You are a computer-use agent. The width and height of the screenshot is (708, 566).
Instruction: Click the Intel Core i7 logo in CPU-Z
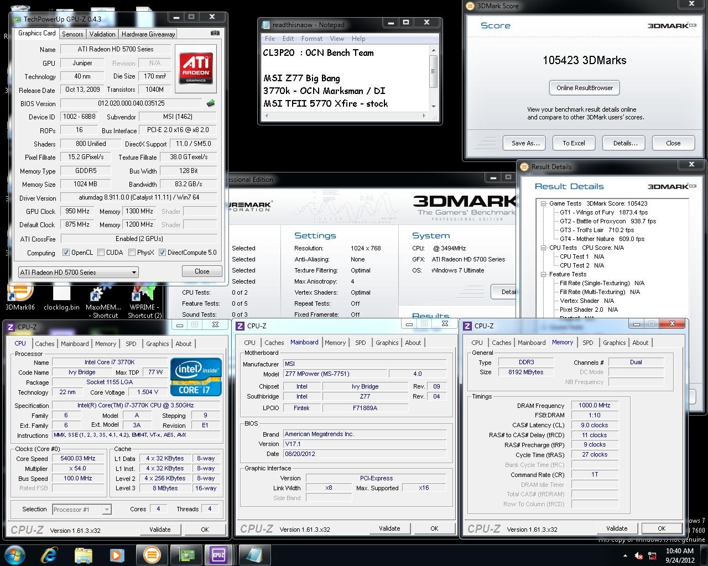pos(196,377)
